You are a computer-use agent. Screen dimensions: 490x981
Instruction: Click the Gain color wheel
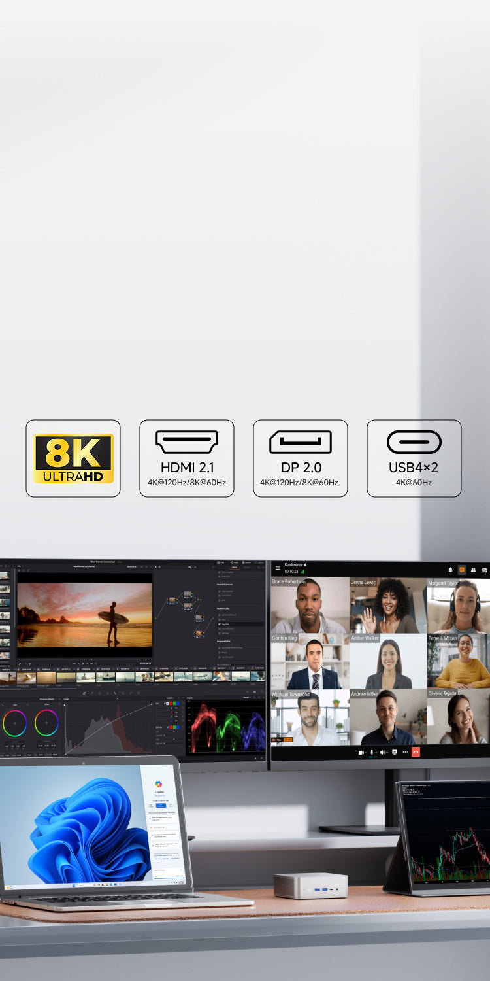(x=14, y=723)
